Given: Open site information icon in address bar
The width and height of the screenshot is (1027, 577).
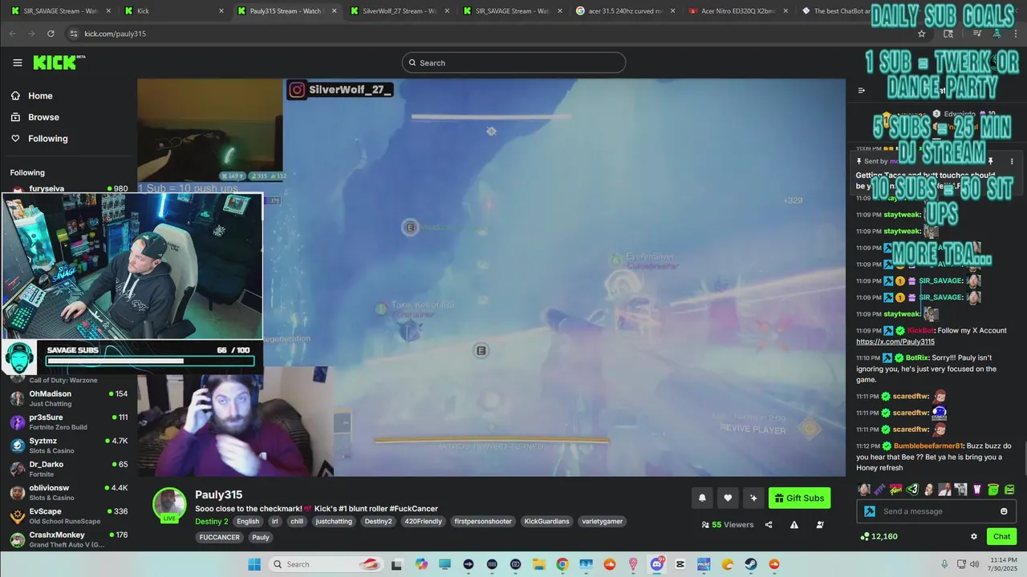Looking at the screenshot, I should coord(74,34).
